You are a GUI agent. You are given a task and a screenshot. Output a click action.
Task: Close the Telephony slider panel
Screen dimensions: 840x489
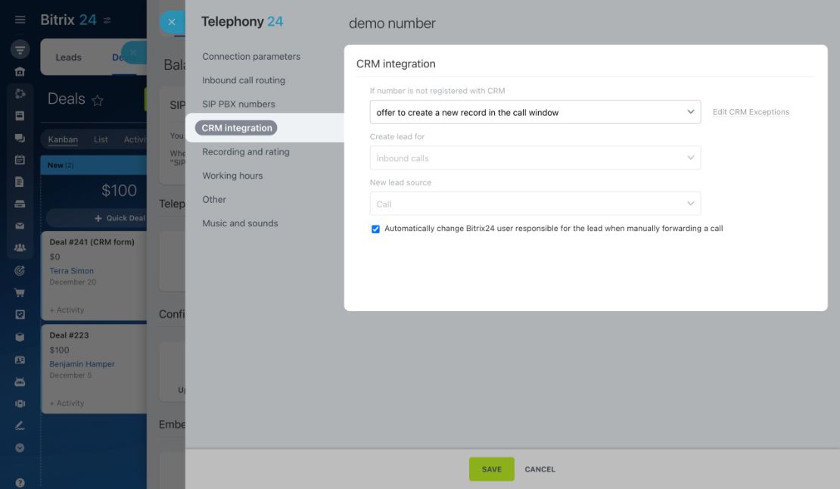pos(172,22)
